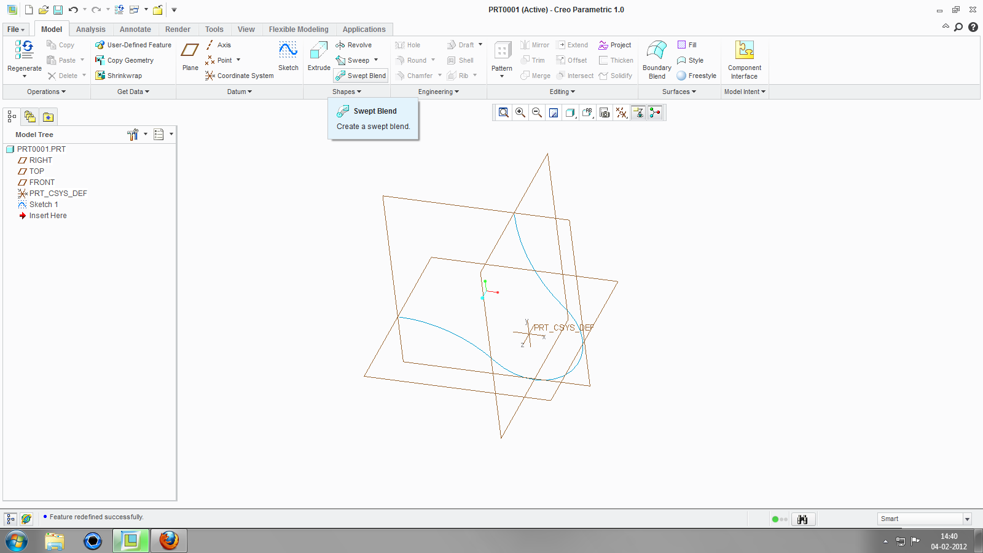Open the View Manager camera icon
Screen dimensions: 983x553
(605, 112)
